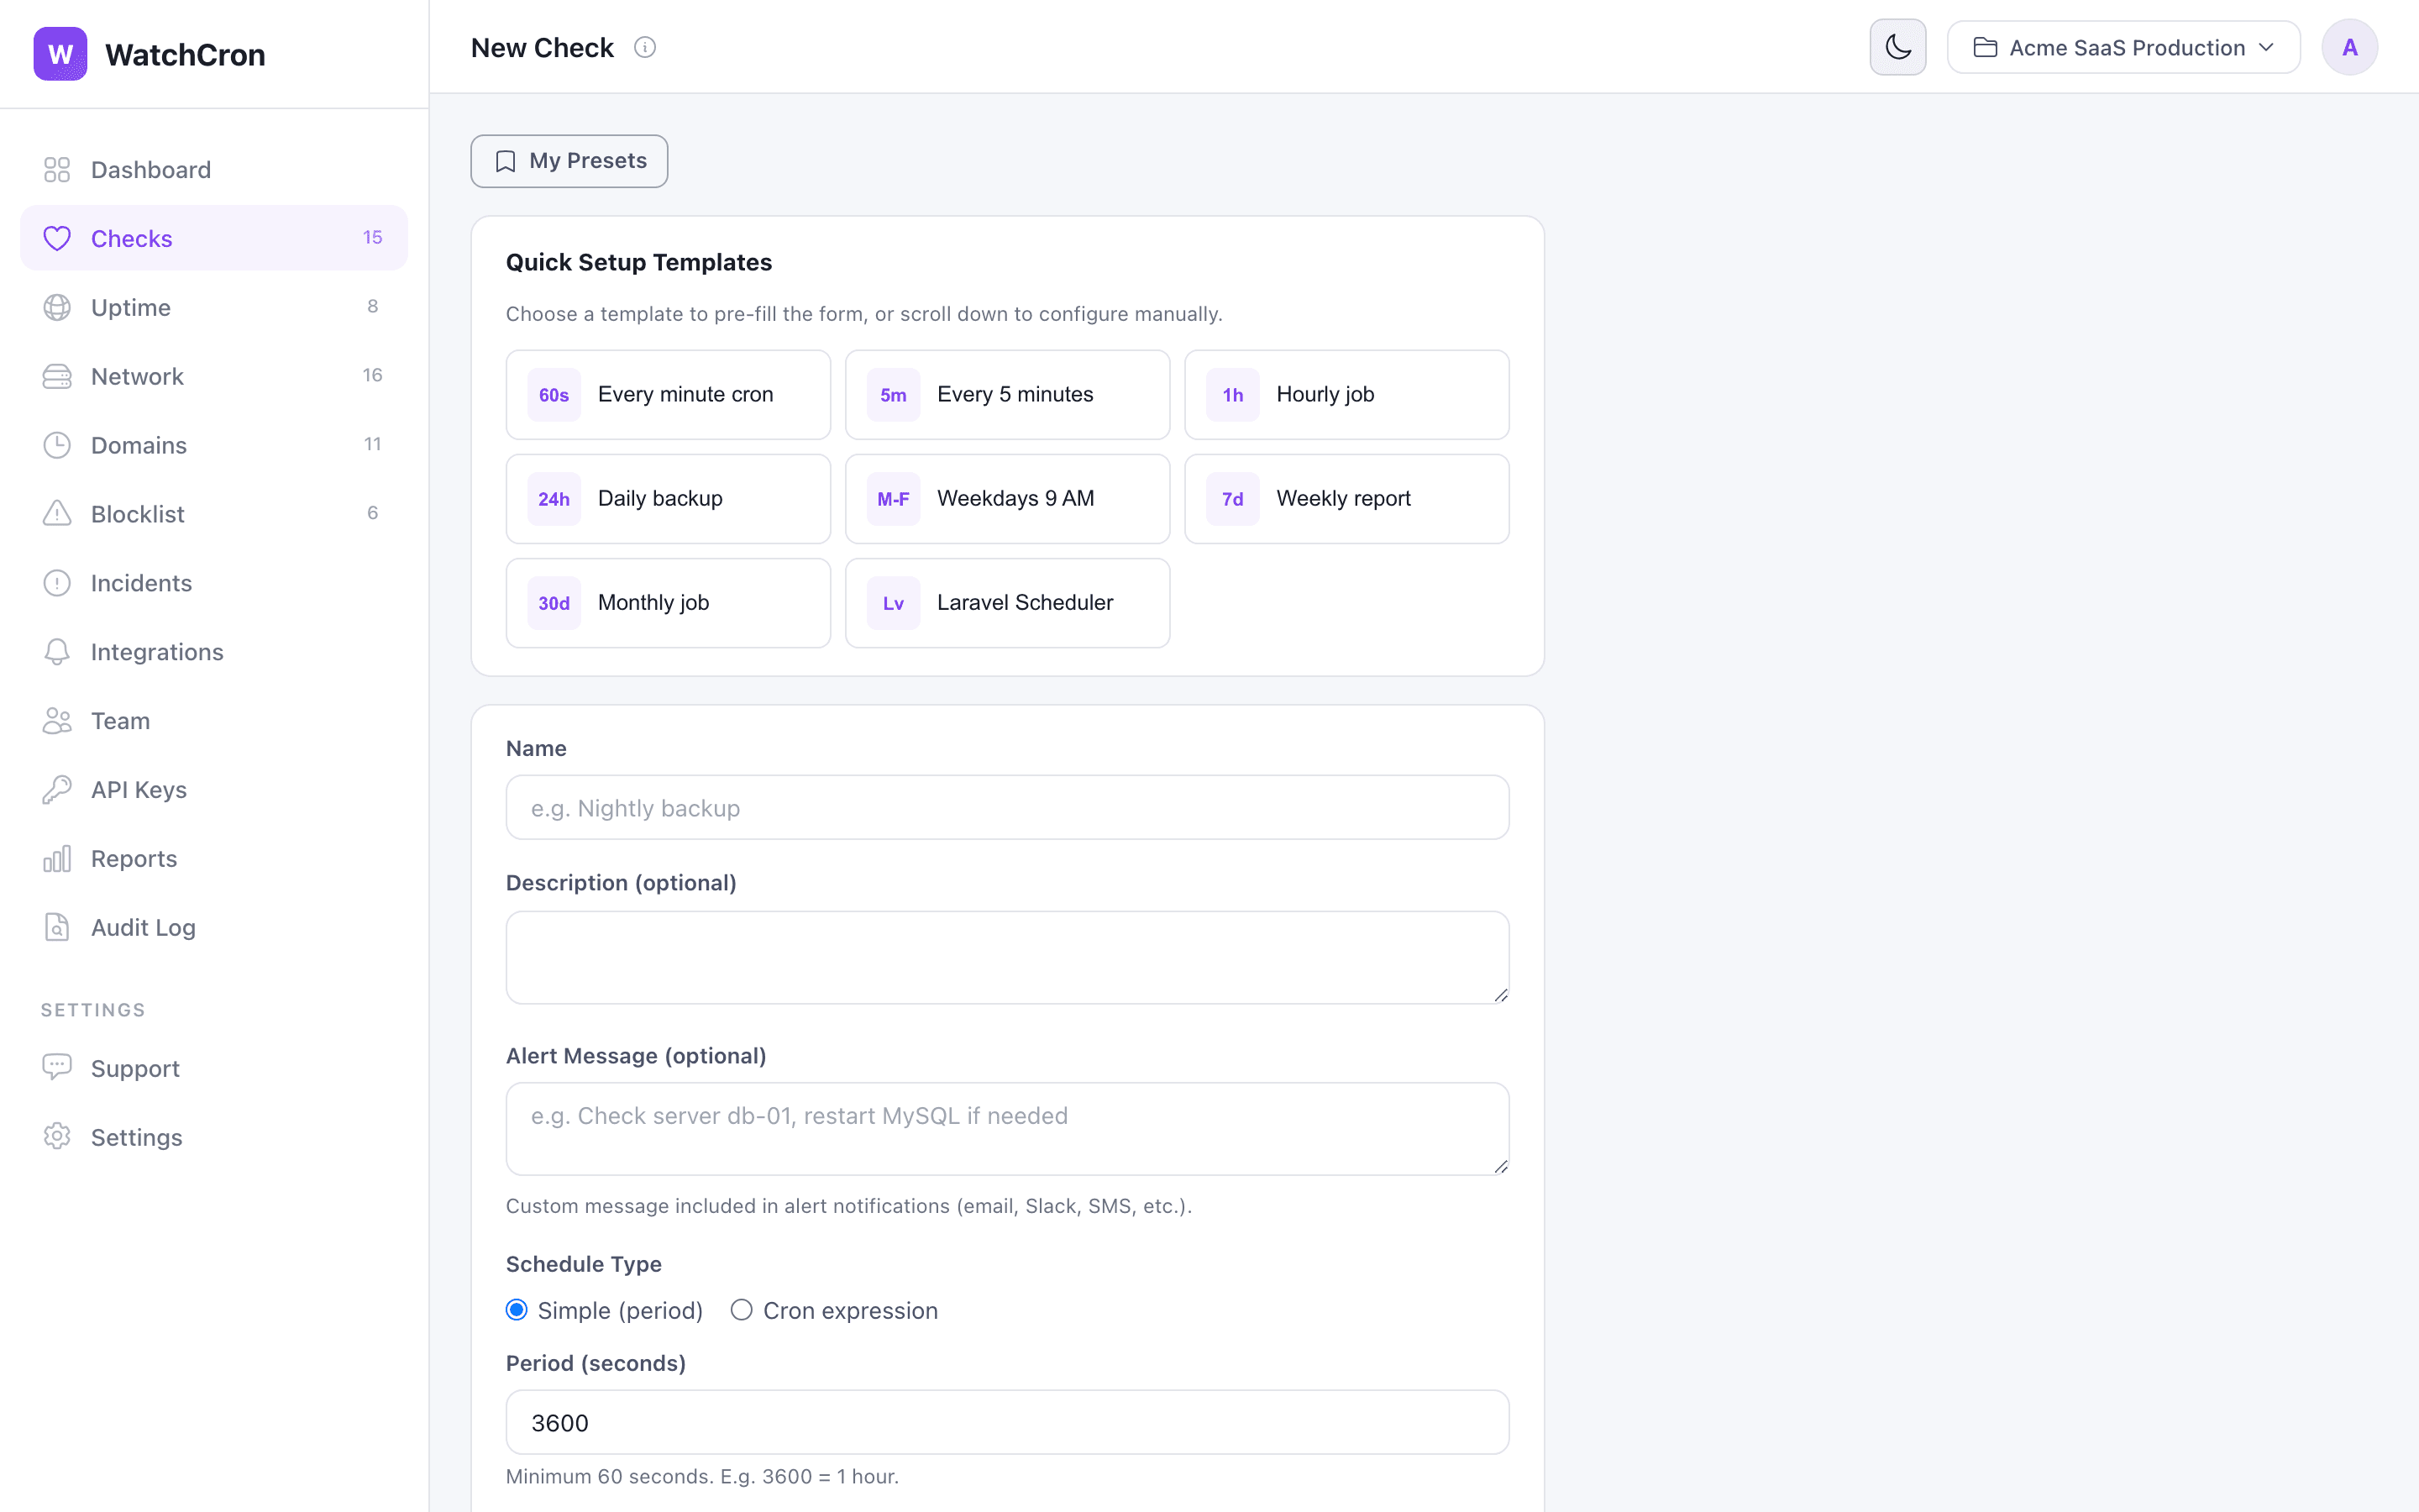2419x1512 pixels.
Task: Open the user avatar A menu
Action: point(2349,47)
